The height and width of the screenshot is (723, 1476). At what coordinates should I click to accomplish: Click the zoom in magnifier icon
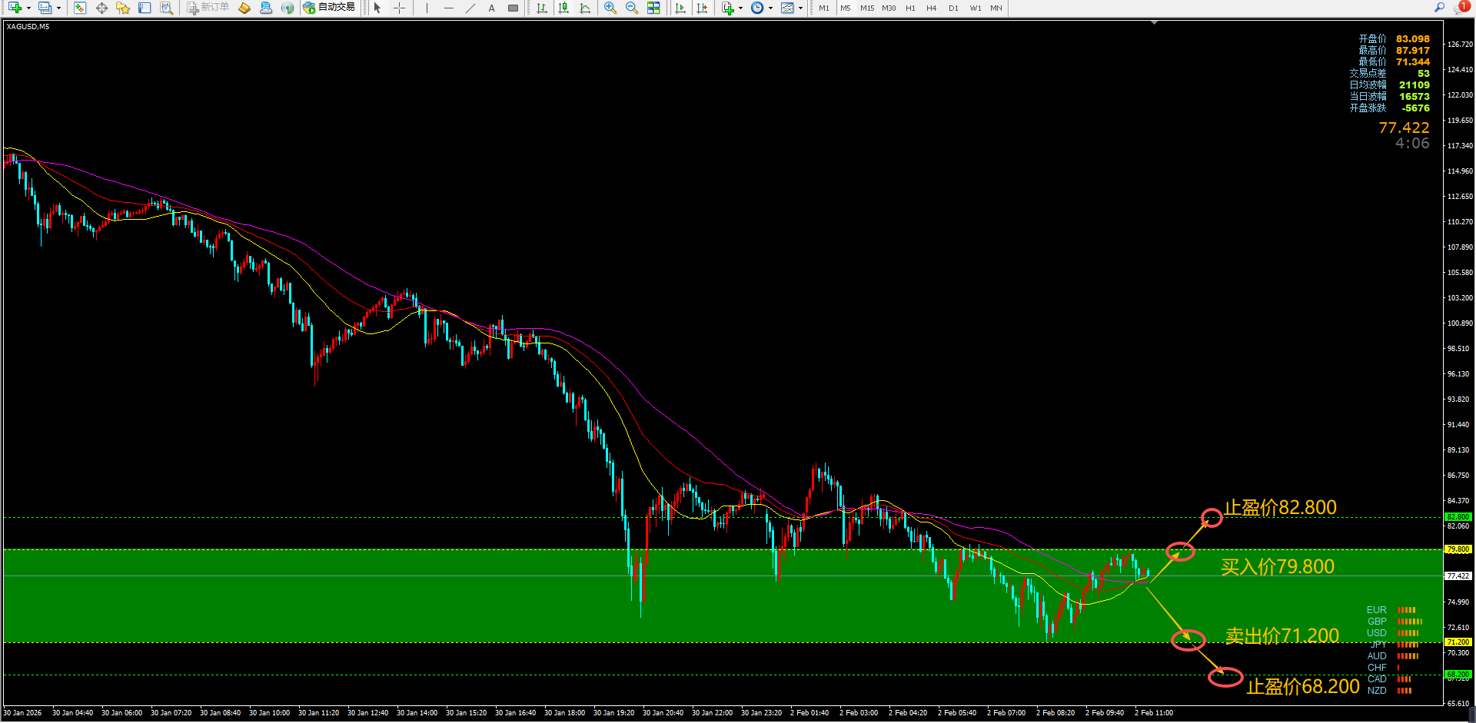tap(610, 8)
